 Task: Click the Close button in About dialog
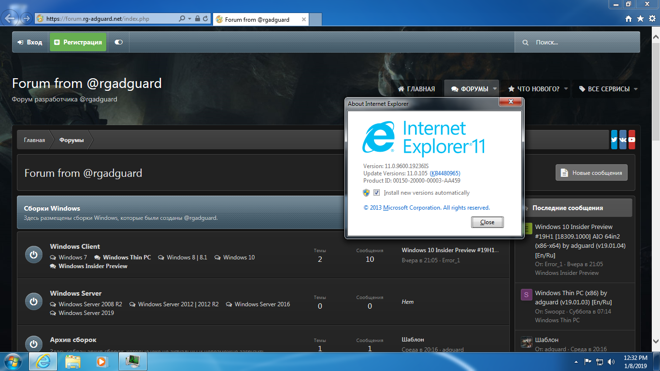(488, 222)
